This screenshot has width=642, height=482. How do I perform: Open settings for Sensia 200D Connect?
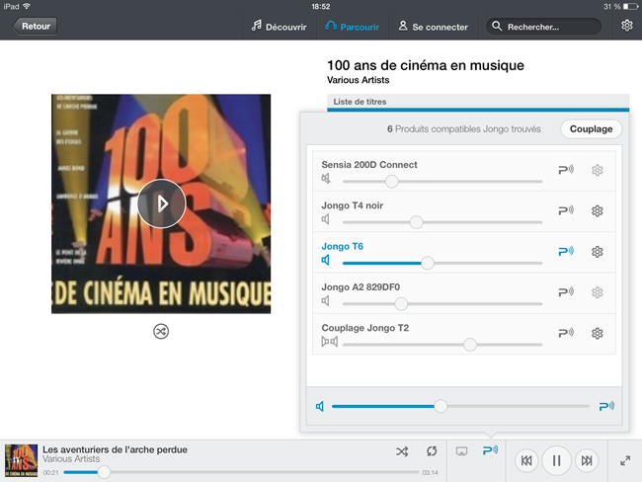tap(597, 170)
